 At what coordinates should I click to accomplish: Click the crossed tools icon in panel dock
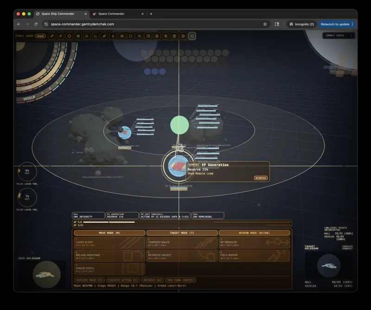coord(122,36)
